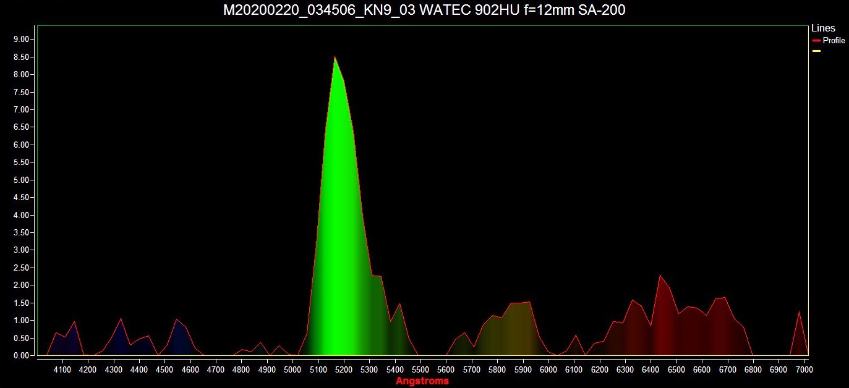Click the 7000 tick label on x-axis

[804, 369]
